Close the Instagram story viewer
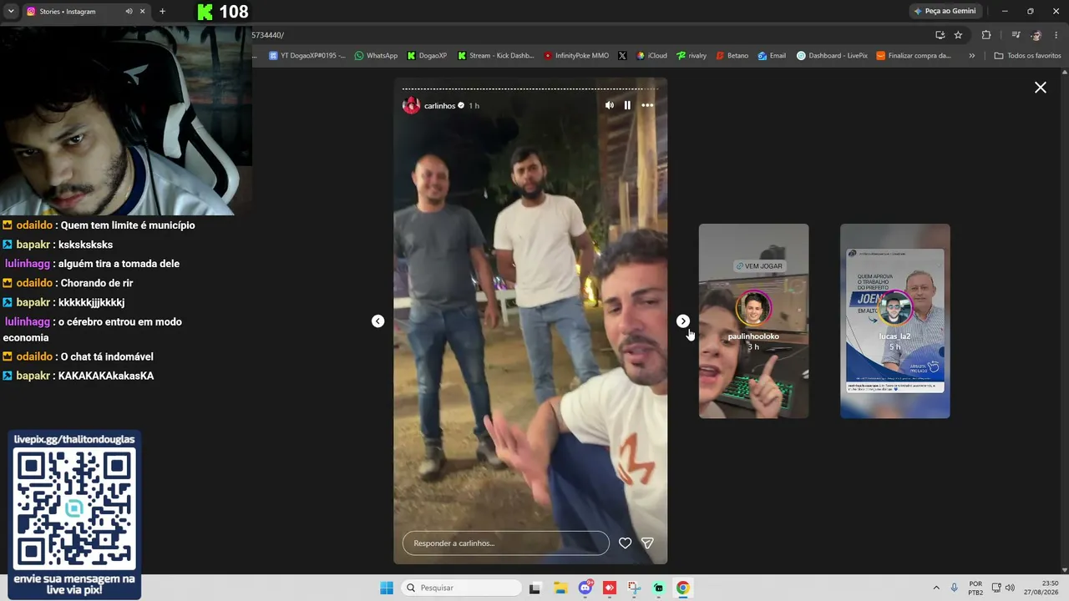The image size is (1069, 601). point(1041,88)
